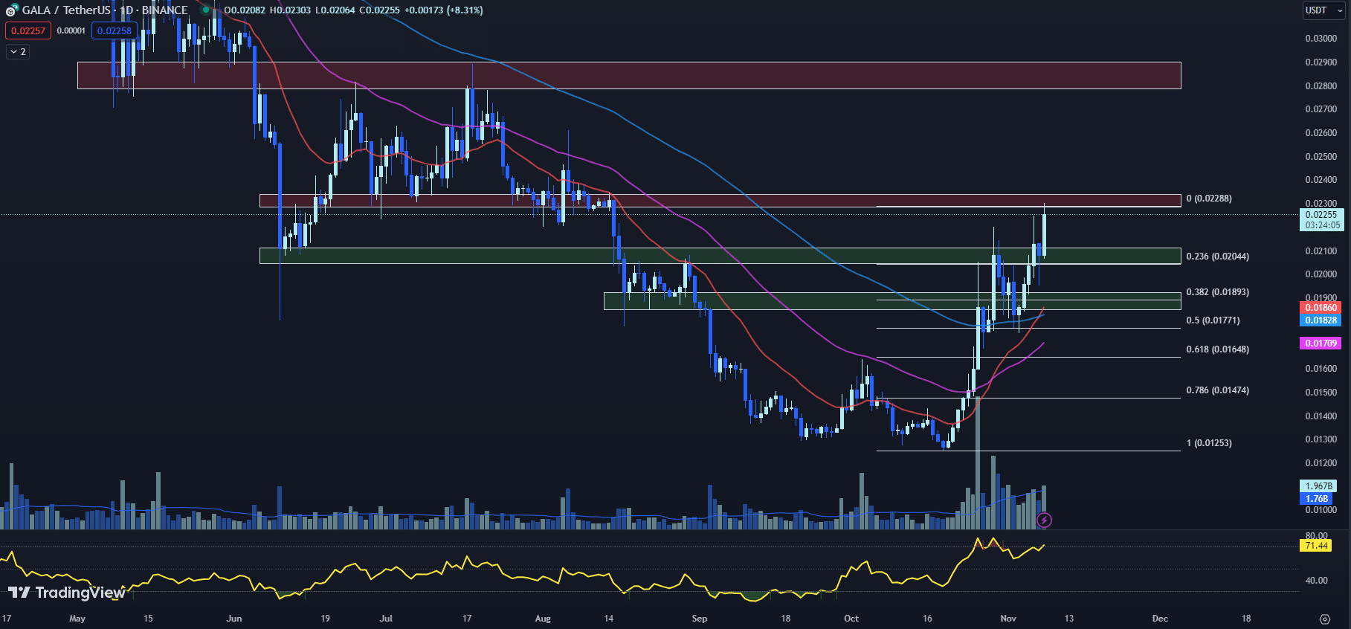Screen dimensions: 1351x629
Task: Click the Fibonacci 0.382 (0.01893) level label
Action: (1218, 292)
